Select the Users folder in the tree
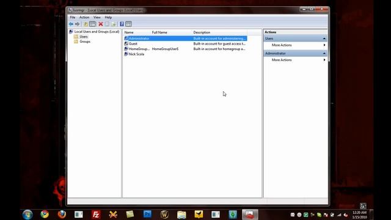Screen dimensions: 391x220 84,37
